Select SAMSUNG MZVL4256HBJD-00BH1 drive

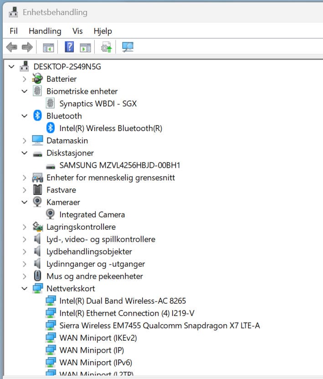(x=120, y=165)
